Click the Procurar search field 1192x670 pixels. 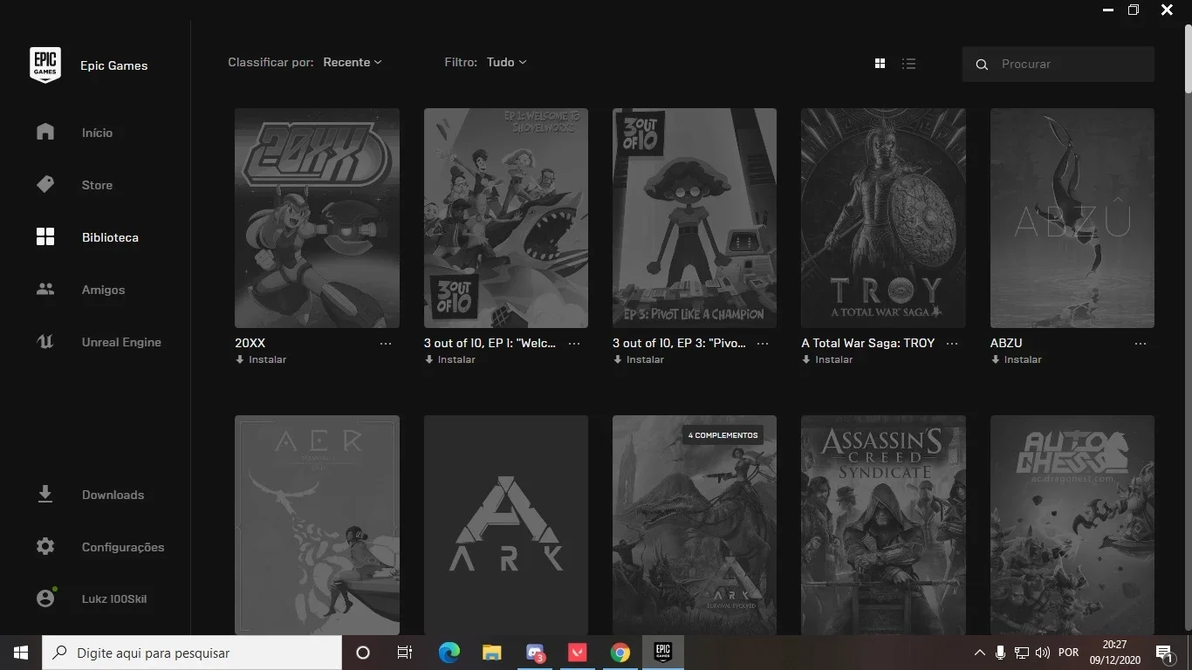(x=1058, y=65)
